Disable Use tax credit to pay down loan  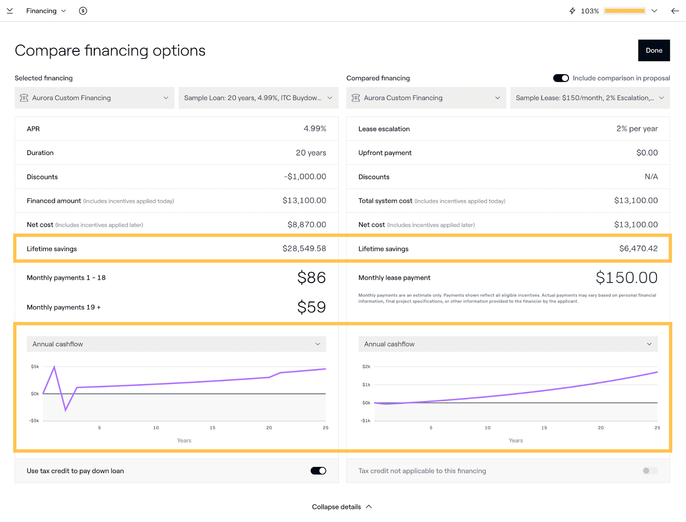tap(318, 471)
